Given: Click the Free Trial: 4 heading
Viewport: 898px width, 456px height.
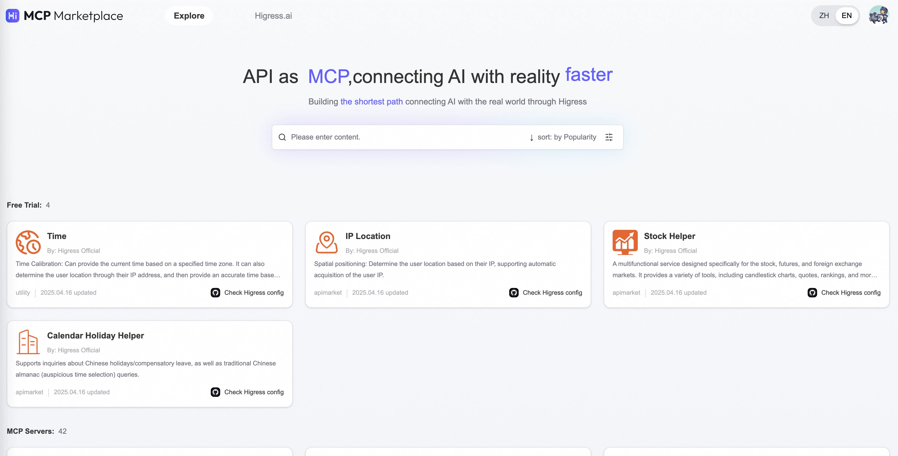Looking at the screenshot, I should pos(28,205).
